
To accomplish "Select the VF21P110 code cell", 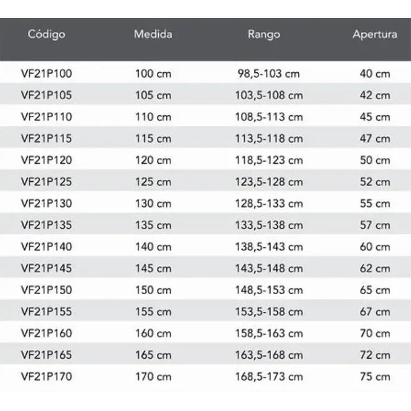I will pyautogui.click(x=47, y=117).
